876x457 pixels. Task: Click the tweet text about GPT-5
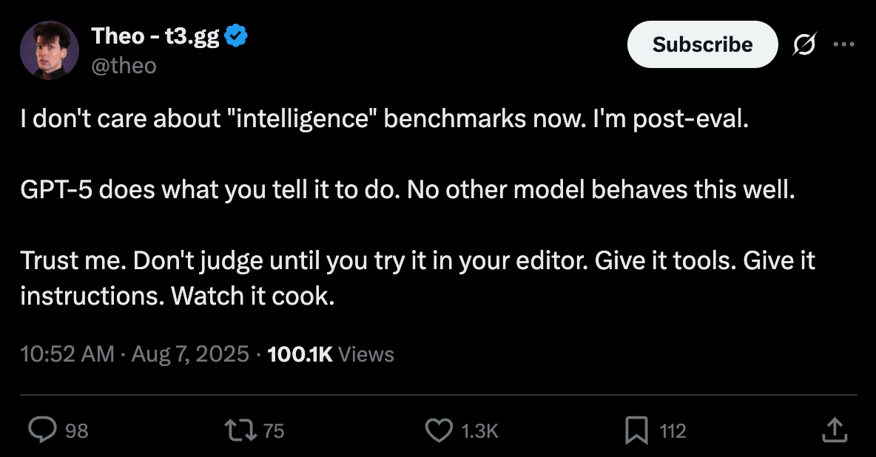[407, 191]
